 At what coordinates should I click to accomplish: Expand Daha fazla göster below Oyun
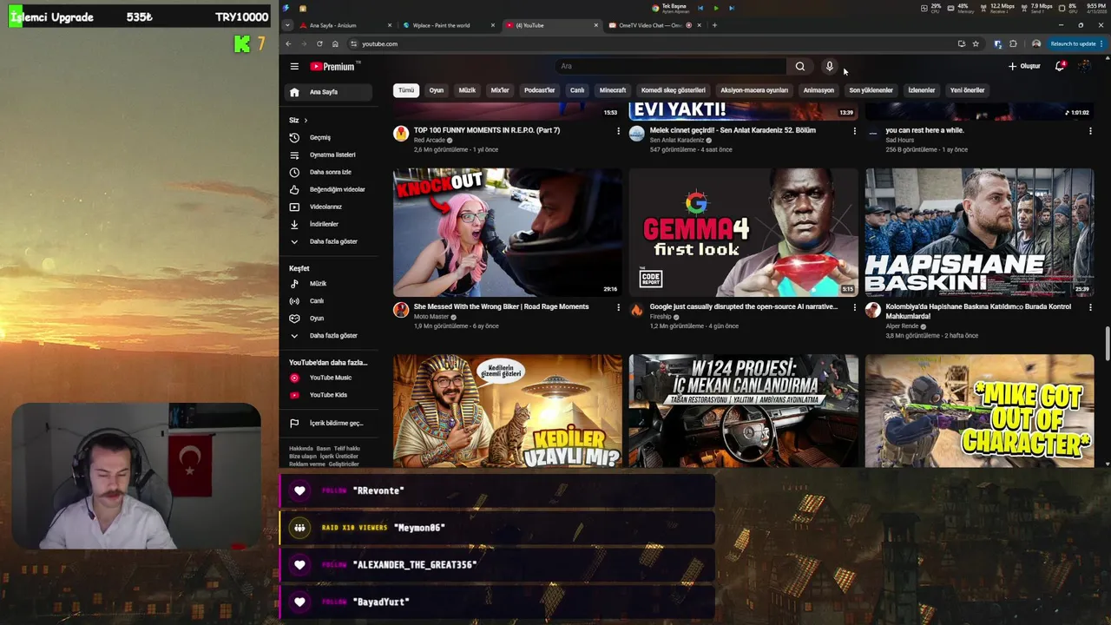pyautogui.click(x=330, y=336)
